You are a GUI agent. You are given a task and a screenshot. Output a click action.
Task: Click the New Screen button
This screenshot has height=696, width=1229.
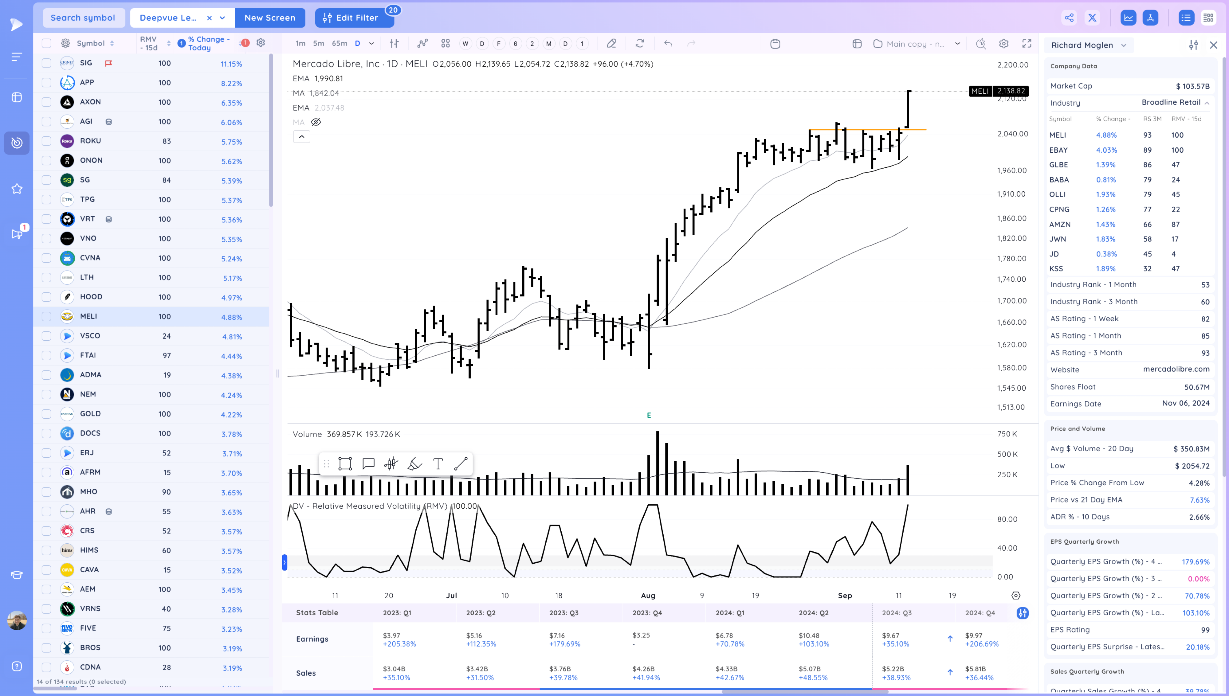click(x=269, y=18)
